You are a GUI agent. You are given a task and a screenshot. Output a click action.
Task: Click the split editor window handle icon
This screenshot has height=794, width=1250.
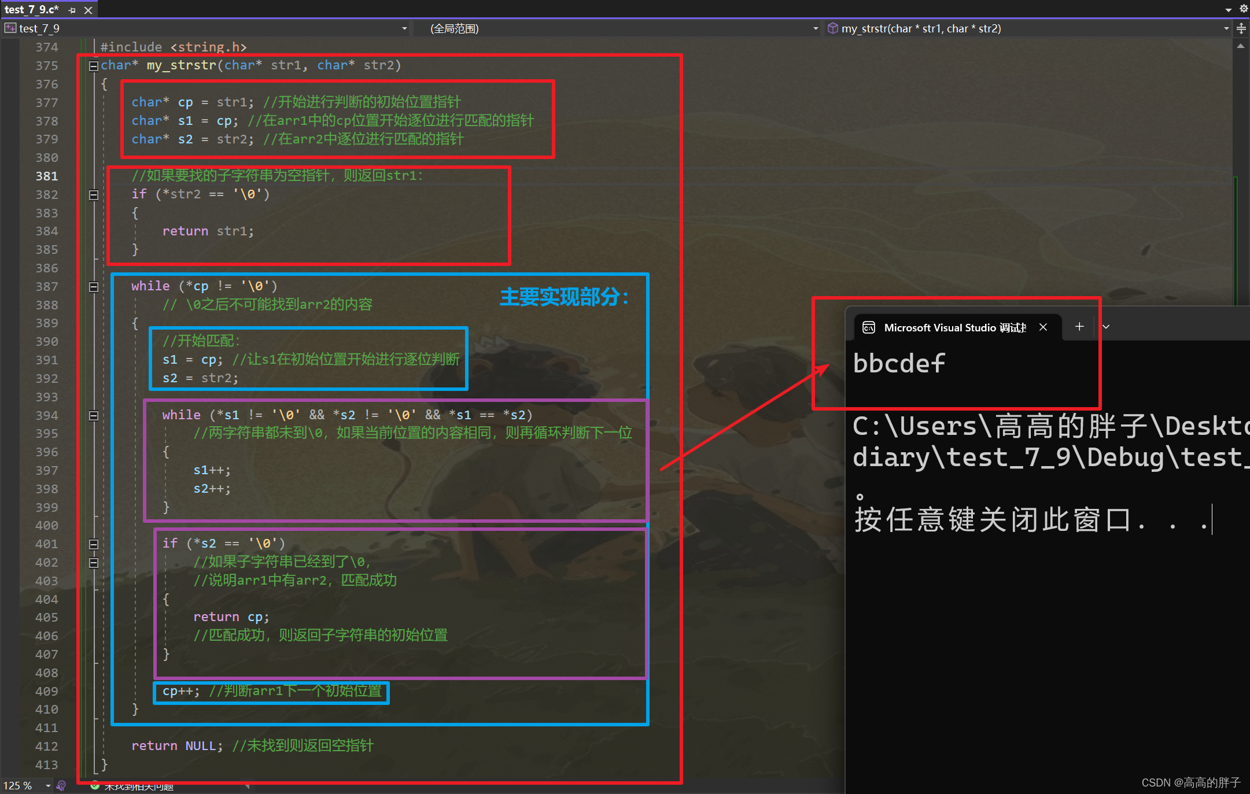click(1241, 28)
